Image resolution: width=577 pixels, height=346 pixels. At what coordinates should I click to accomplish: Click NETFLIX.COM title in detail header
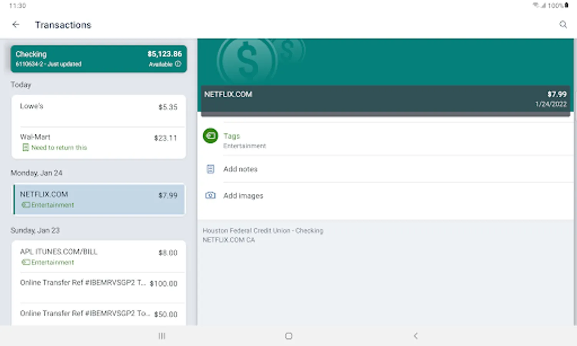click(x=228, y=94)
